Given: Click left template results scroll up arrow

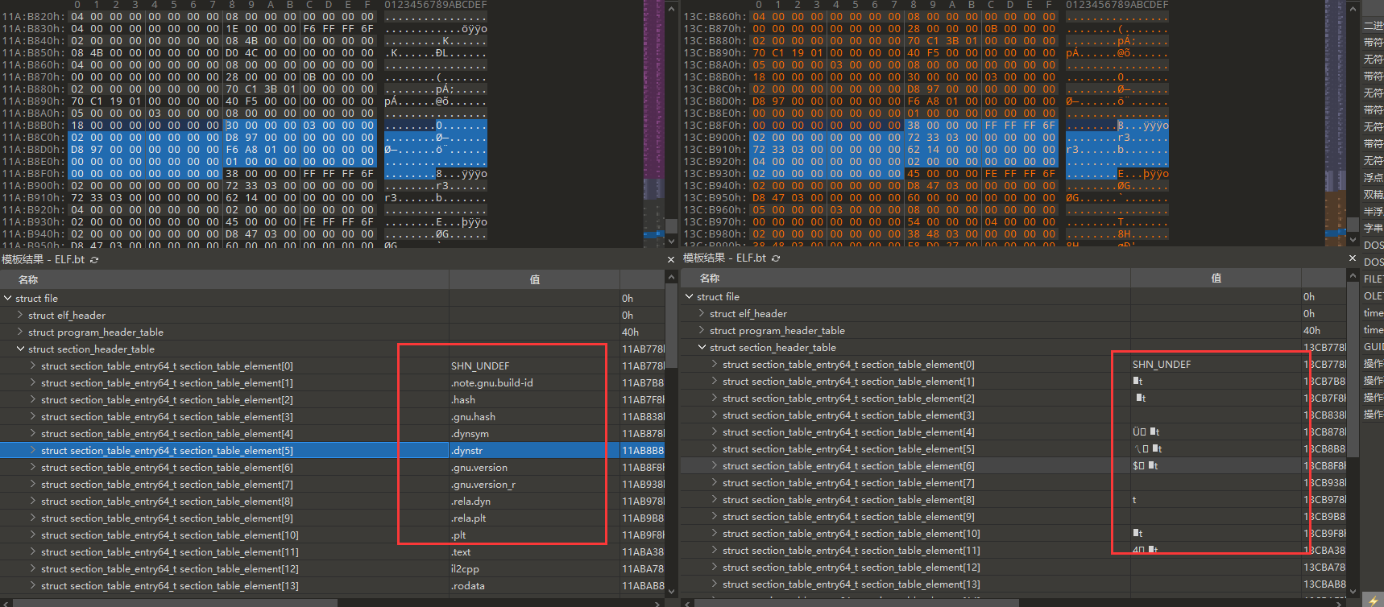Looking at the screenshot, I should click(x=671, y=278).
